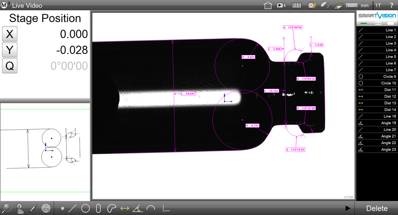Choose the slot measurement tool
Screen dimensions: 398x215
pos(98,208)
